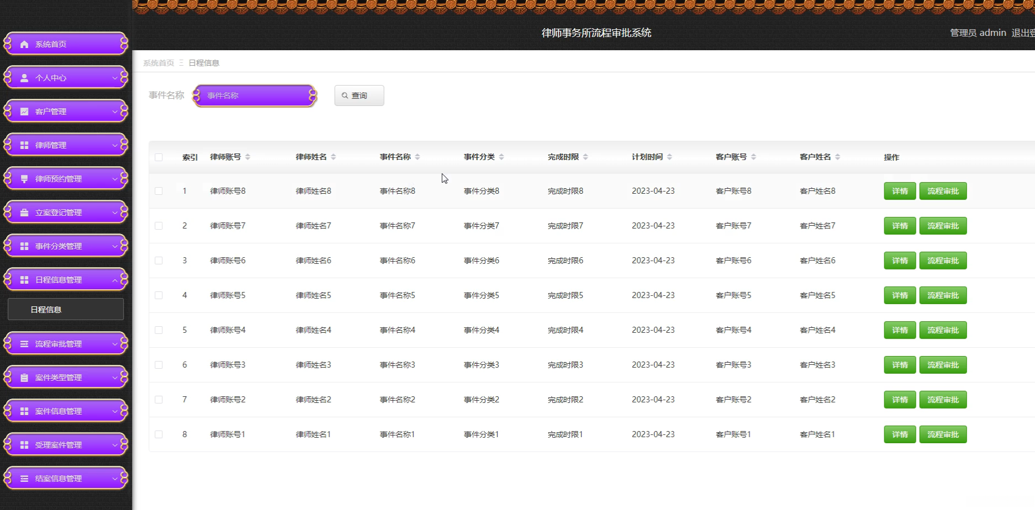Click cell 事件分类8

coord(481,191)
